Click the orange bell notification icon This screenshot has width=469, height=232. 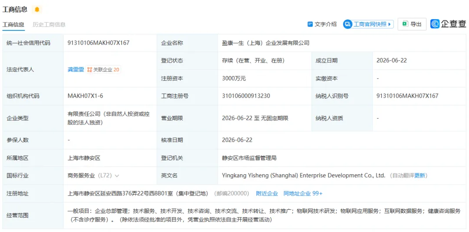click(x=37, y=10)
